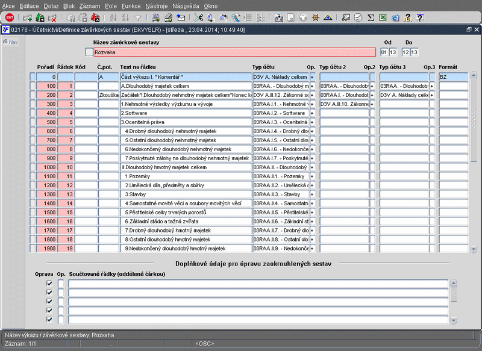This screenshot has height=351, width=482.
Task: Click the ship's wheel icon
Action: pos(315,18)
